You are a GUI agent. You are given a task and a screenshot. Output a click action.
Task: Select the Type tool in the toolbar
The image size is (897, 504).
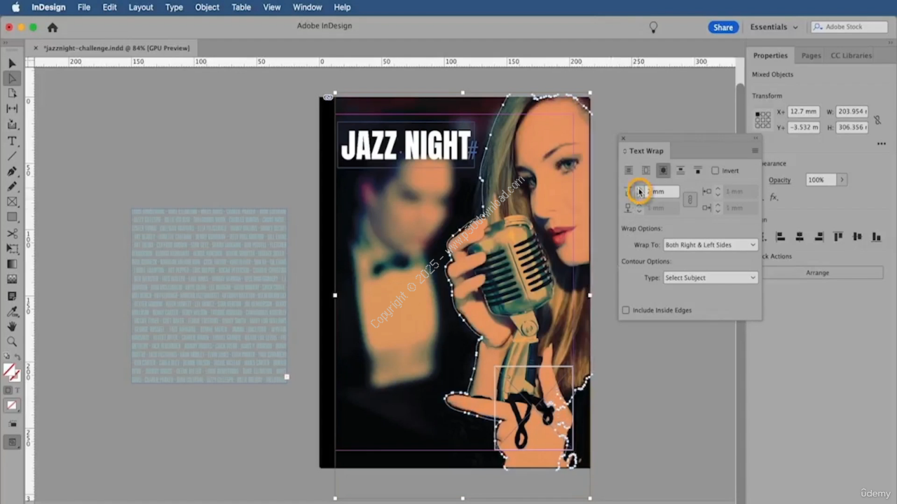(12, 141)
